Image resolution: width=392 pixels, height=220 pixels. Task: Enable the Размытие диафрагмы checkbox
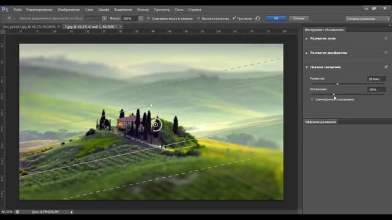point(386,53)
